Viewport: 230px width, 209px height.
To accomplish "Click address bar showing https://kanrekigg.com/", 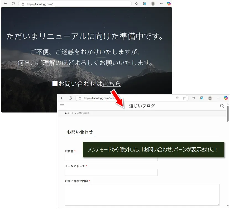I will [75, 4].
